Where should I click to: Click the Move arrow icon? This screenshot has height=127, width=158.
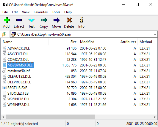[x=57, y=20]
